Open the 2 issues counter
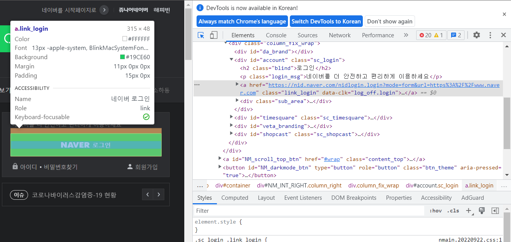The width and height of the screenshot is (511, 242). click(456, 35)
